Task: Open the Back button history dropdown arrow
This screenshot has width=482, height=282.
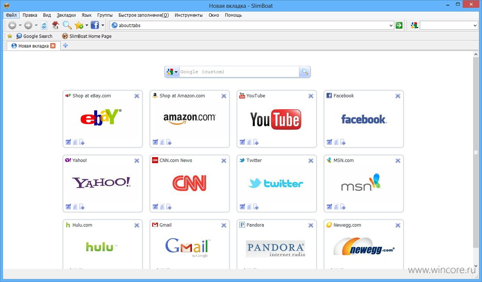Action: point(20,25)
